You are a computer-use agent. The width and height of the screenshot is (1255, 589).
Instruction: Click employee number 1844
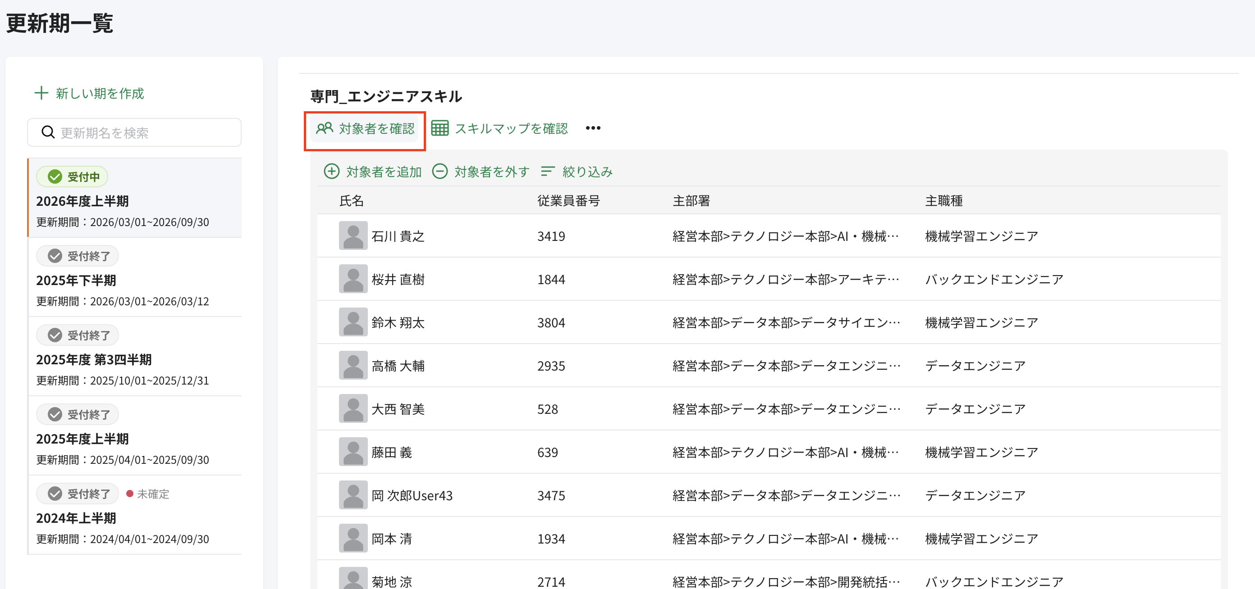551,279
